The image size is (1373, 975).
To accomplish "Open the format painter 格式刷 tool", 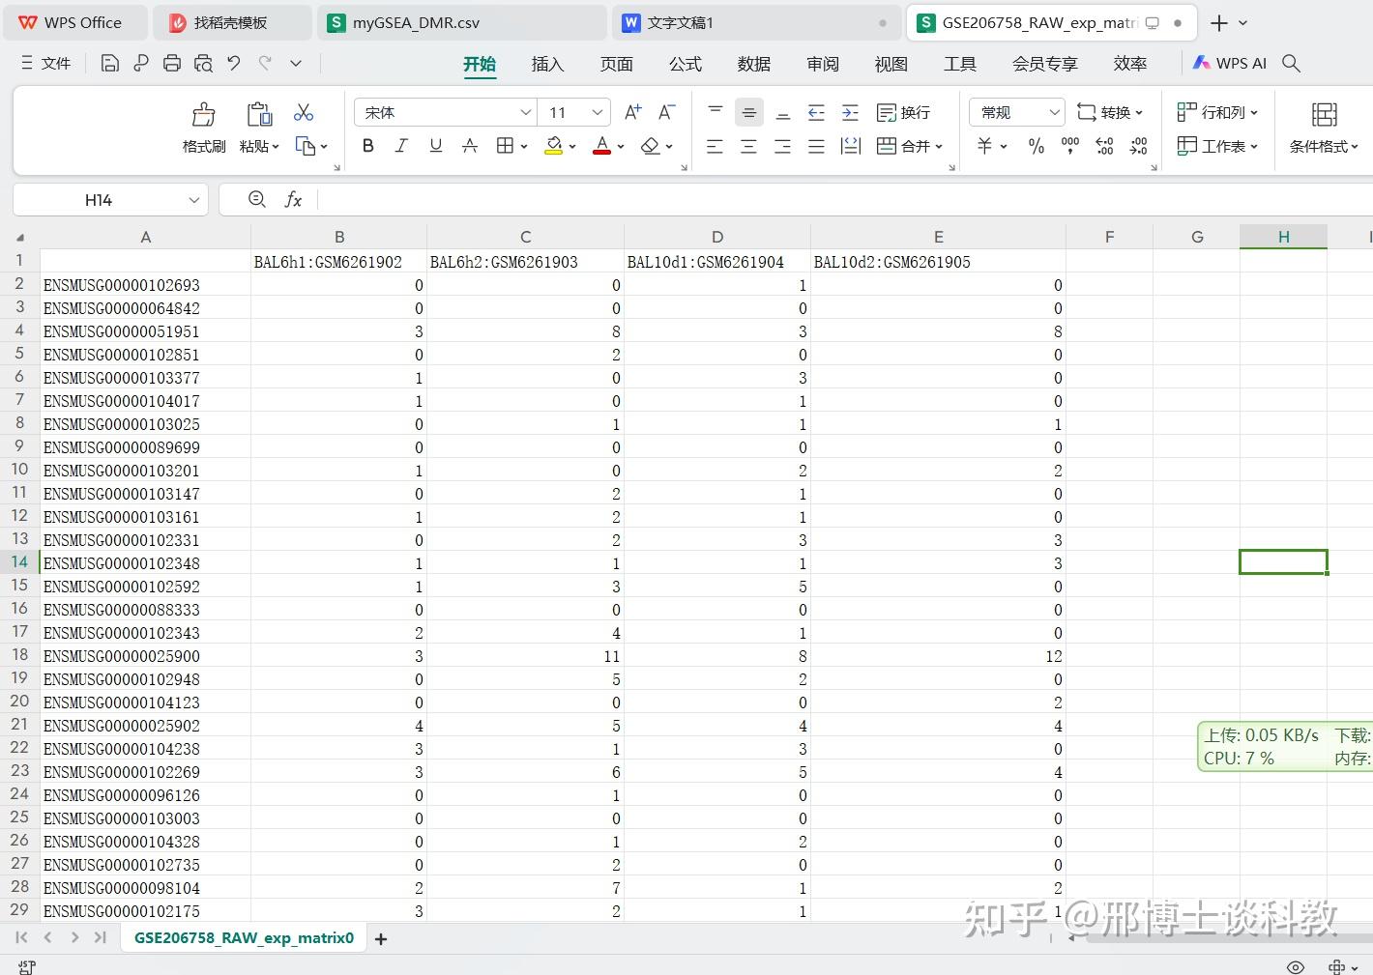I will [x=203, y=126].
